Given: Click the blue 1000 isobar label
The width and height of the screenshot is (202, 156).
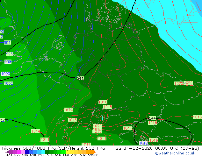Looking at the screenshot, I should pyautogui.click(x=5, y=74).
